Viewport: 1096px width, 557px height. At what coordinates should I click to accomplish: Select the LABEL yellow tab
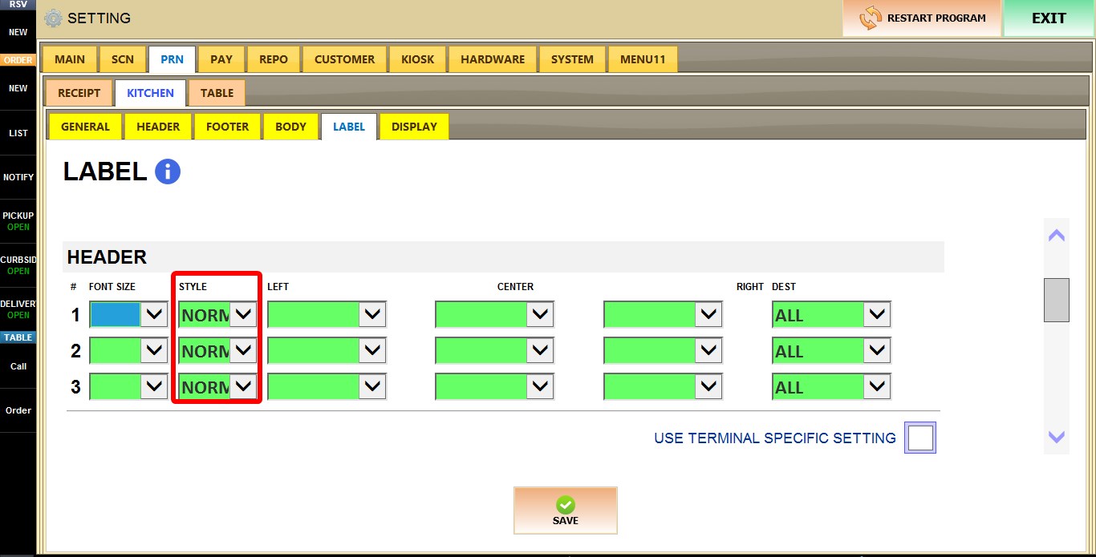[349, 127]
